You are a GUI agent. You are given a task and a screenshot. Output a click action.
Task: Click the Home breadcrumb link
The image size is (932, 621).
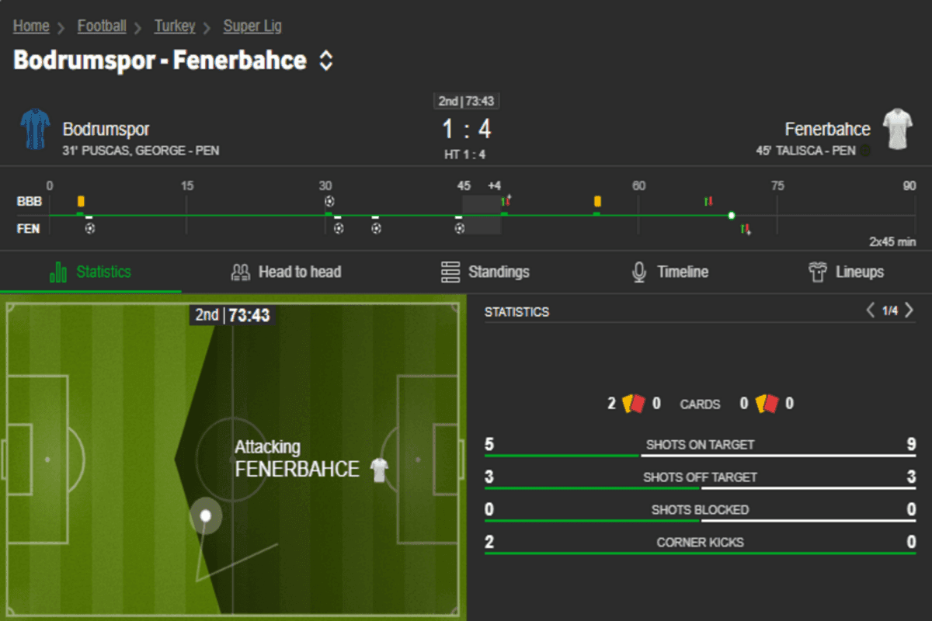pyautogui.click(x=31, y=26)
